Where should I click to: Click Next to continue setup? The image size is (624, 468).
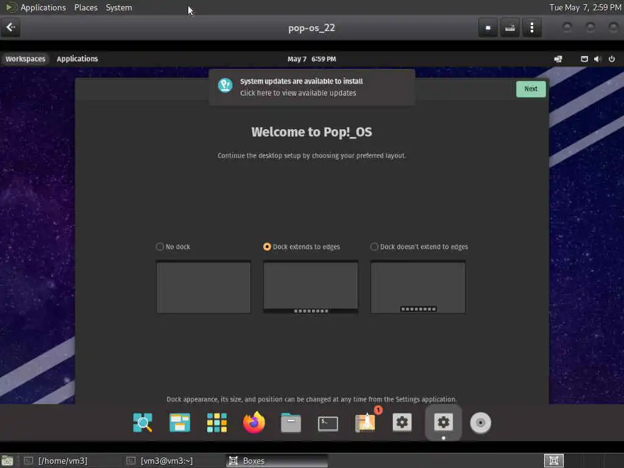point(531,89)
